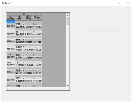132x102 pixels.
Task: Click the vertical scrollbar thumb
Action: [68, 21]
